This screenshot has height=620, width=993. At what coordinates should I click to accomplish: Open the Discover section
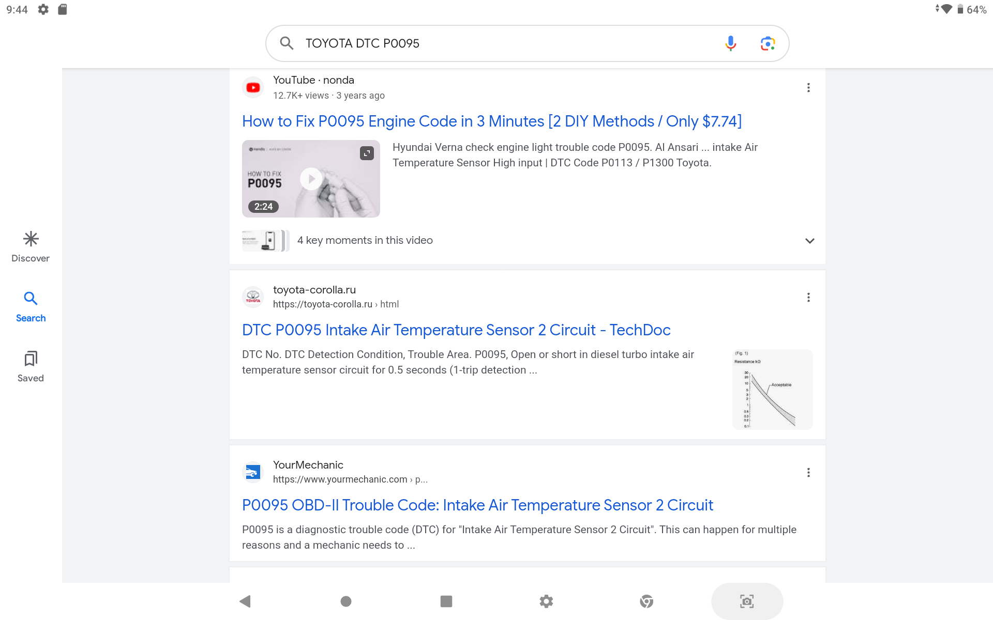pos(31,246)
